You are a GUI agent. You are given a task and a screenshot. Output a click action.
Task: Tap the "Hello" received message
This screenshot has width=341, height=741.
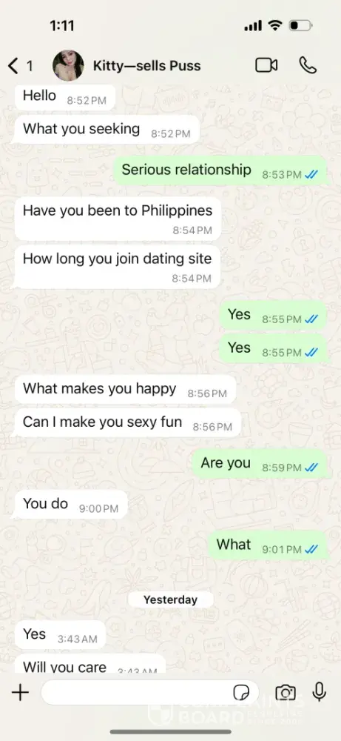[65, 97]
